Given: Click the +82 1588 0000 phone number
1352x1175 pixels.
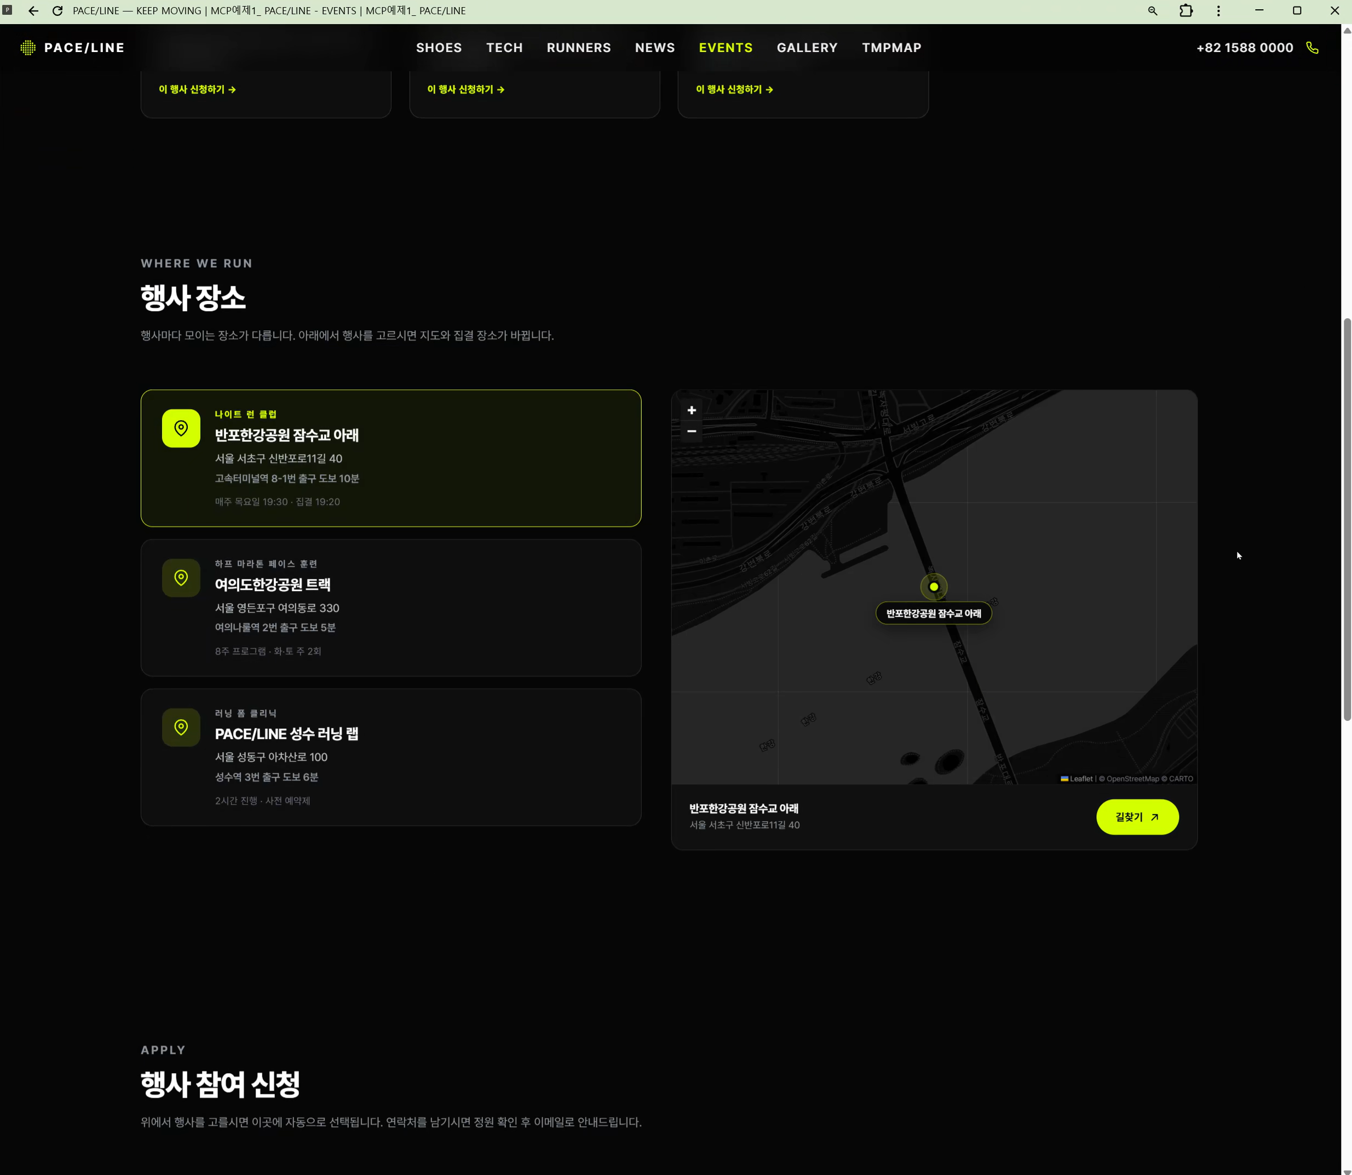Looking at the screenshot, I should (1245, 48).
